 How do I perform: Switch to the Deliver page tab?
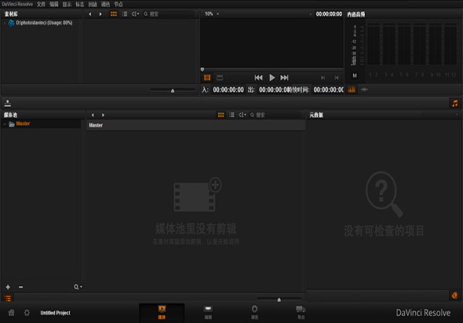coord(301,312)
